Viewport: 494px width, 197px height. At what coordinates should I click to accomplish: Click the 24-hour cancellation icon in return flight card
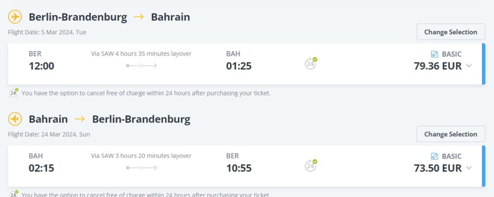(x=311, y=165)
